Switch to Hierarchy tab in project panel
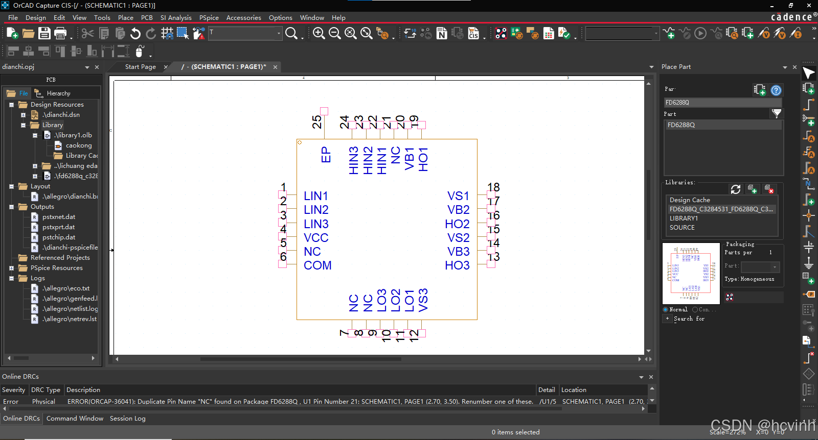 (x=53, y=93)
